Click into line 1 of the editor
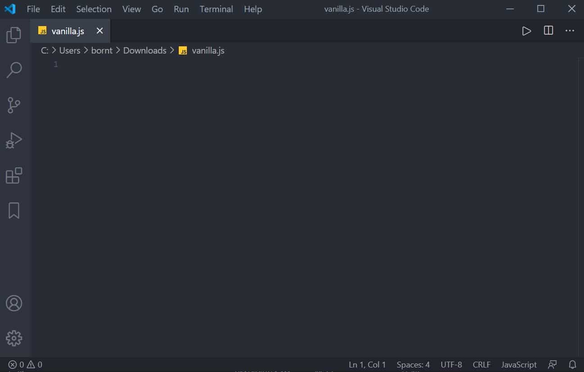The width and height of the screenshot is (584, 372). click(x=135, y=64)
